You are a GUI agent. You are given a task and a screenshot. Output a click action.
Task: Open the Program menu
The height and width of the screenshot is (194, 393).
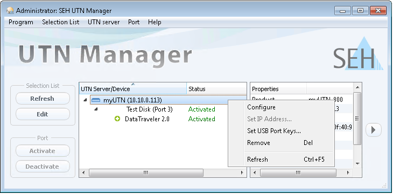pyautogui.click(x=21, y=22)
